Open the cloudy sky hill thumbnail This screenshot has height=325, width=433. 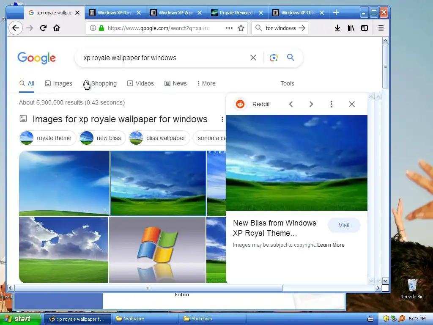(63, 250)
